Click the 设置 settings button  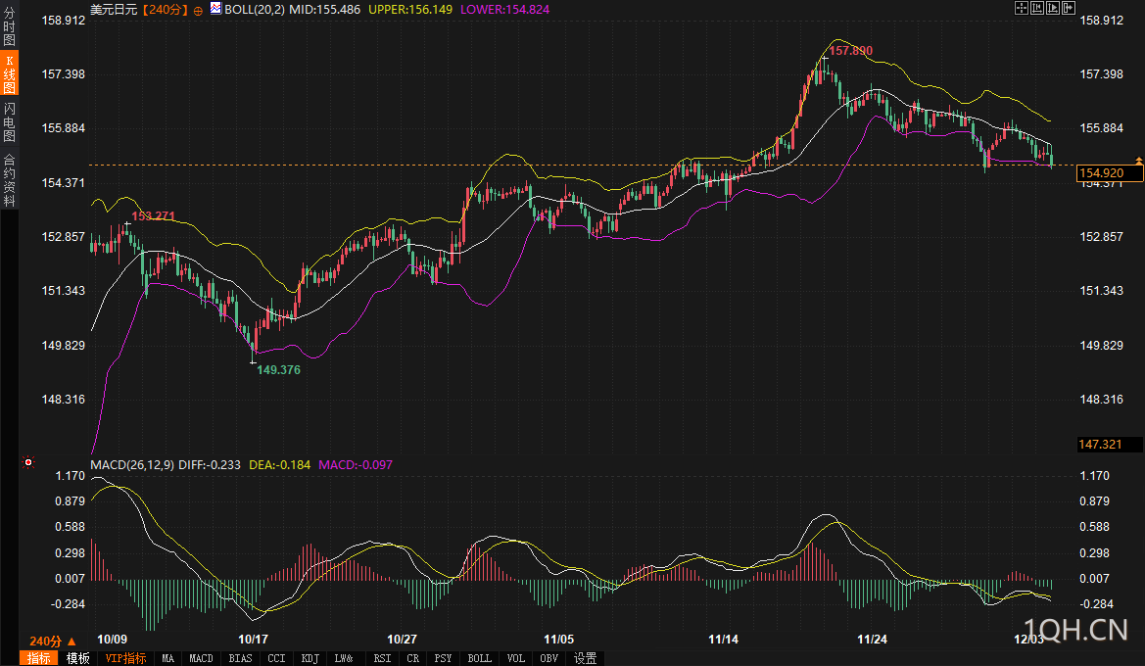pos(586,658)
